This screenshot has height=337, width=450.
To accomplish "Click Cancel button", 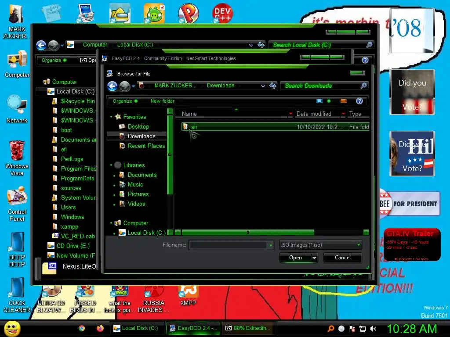I will tap(343, 258).
